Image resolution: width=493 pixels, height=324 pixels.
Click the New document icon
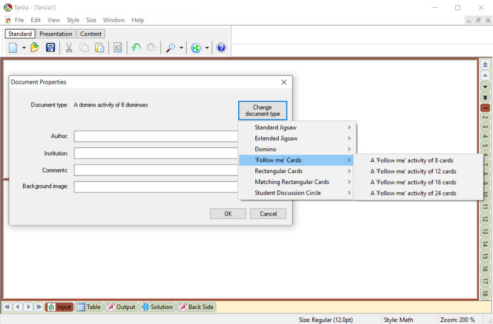[13, 48]
